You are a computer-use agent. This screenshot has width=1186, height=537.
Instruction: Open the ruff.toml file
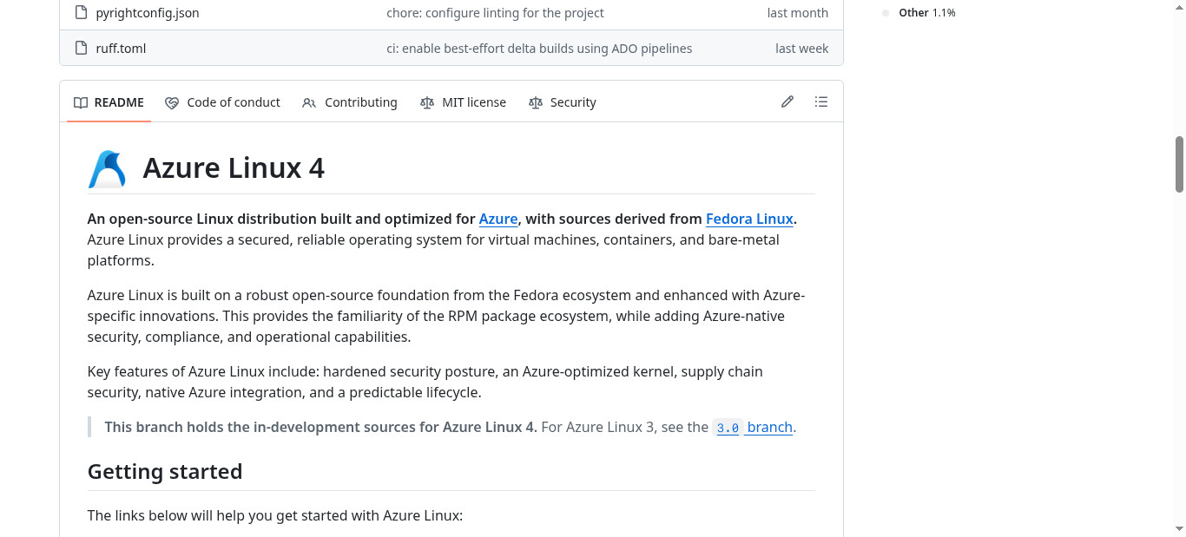[121, 49]
